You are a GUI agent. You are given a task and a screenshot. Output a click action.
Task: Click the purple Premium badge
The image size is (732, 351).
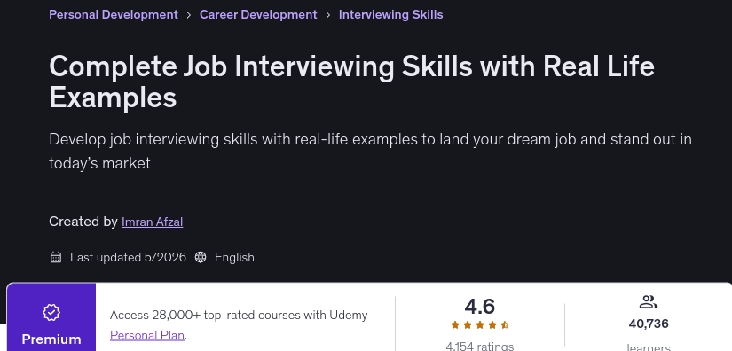point(51,317)
